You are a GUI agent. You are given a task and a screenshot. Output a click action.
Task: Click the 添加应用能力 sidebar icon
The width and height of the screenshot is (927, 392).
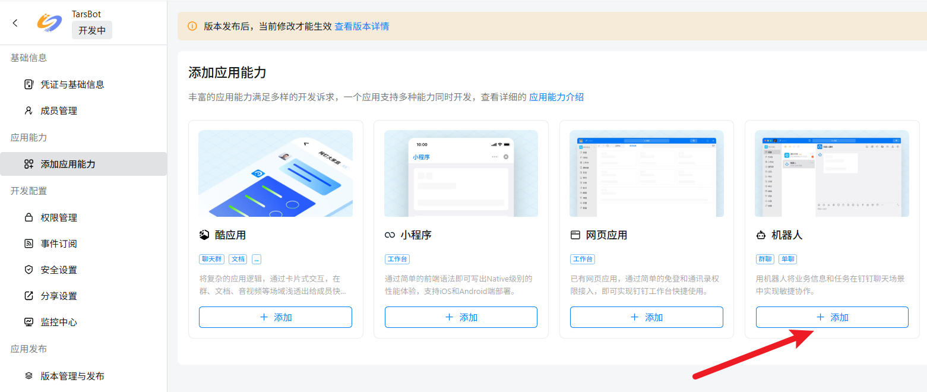click(x=29, y=164)
